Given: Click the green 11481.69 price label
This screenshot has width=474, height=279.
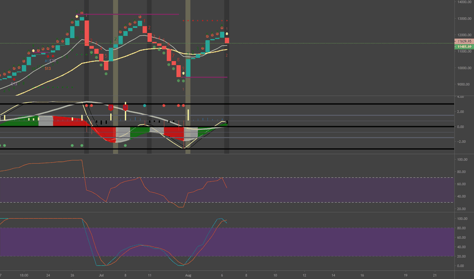Looking at the screenshot, I should (x=464, y=47).
